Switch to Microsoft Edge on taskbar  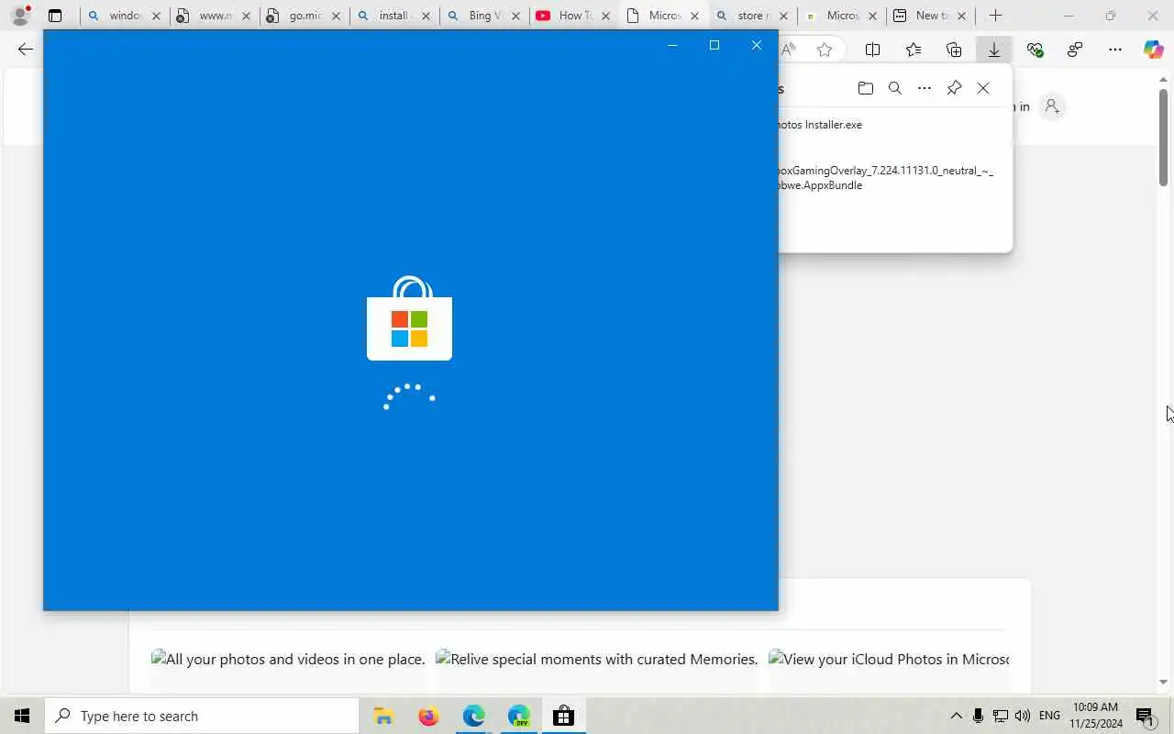tap(473, 716)
